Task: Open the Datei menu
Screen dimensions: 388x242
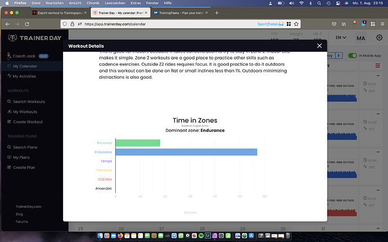Action: pyautogui.click(x=36, y=3)
